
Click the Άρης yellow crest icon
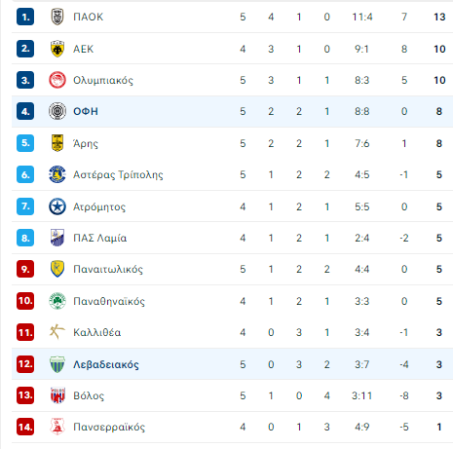[57, 143]
